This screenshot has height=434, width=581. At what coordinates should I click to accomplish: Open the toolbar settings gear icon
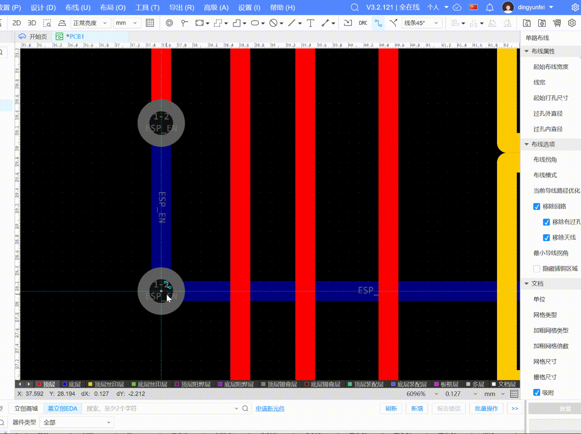[572, 23]
